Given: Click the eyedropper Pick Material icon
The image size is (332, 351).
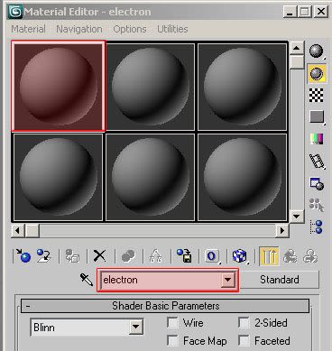Looking at the screenshot, I should [87, 280].
